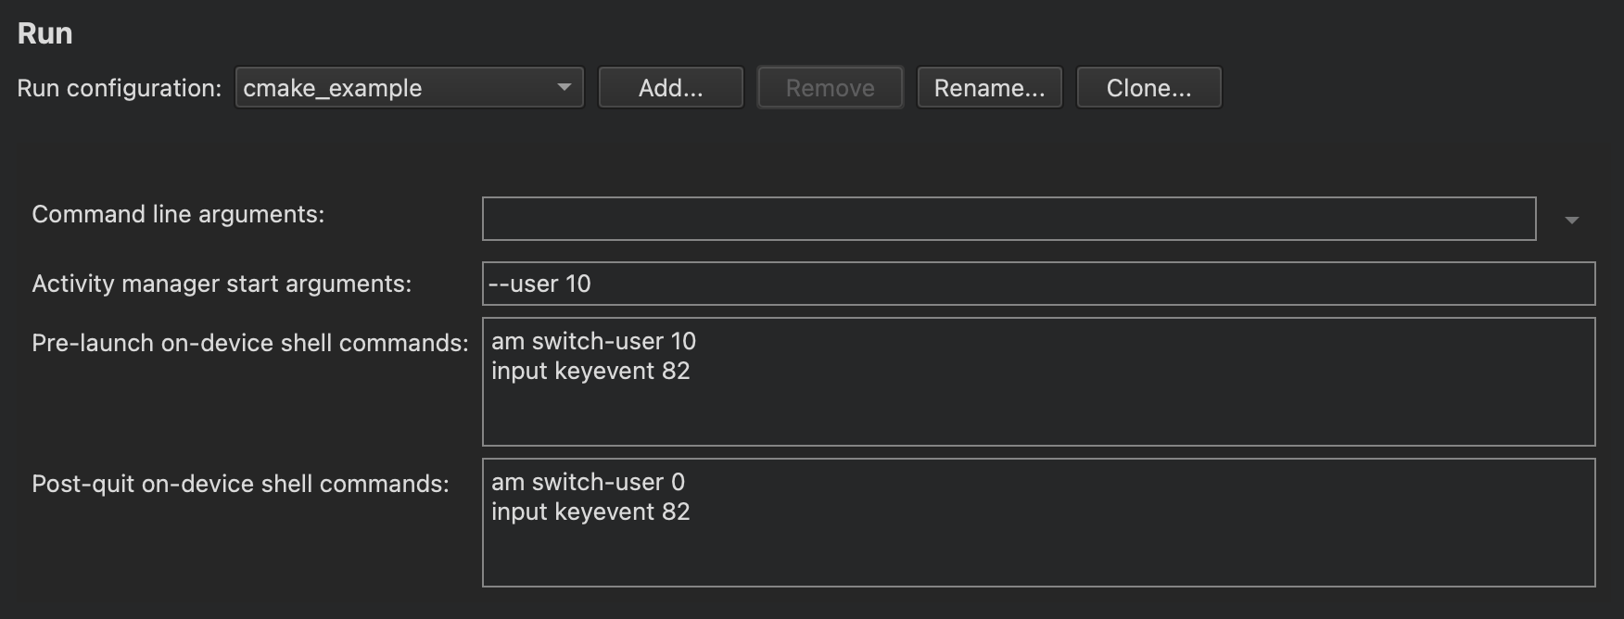Viewport: 1624px width, 619px height.
Task: Clone the current run configuration
Action: pyautogui.click(x=1148, y=88)
